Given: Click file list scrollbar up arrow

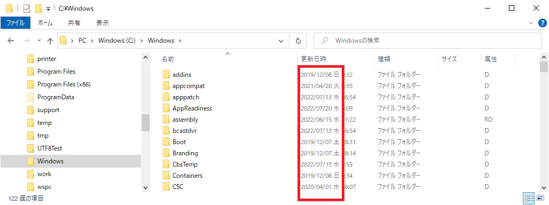Looking at the screenshot, I should click(x=544, y=57).
